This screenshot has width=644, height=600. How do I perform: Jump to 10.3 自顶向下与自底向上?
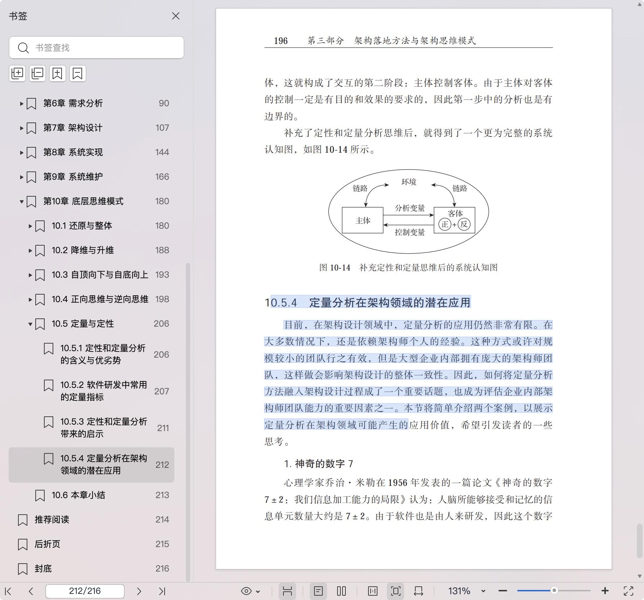[x=100, y=275]
